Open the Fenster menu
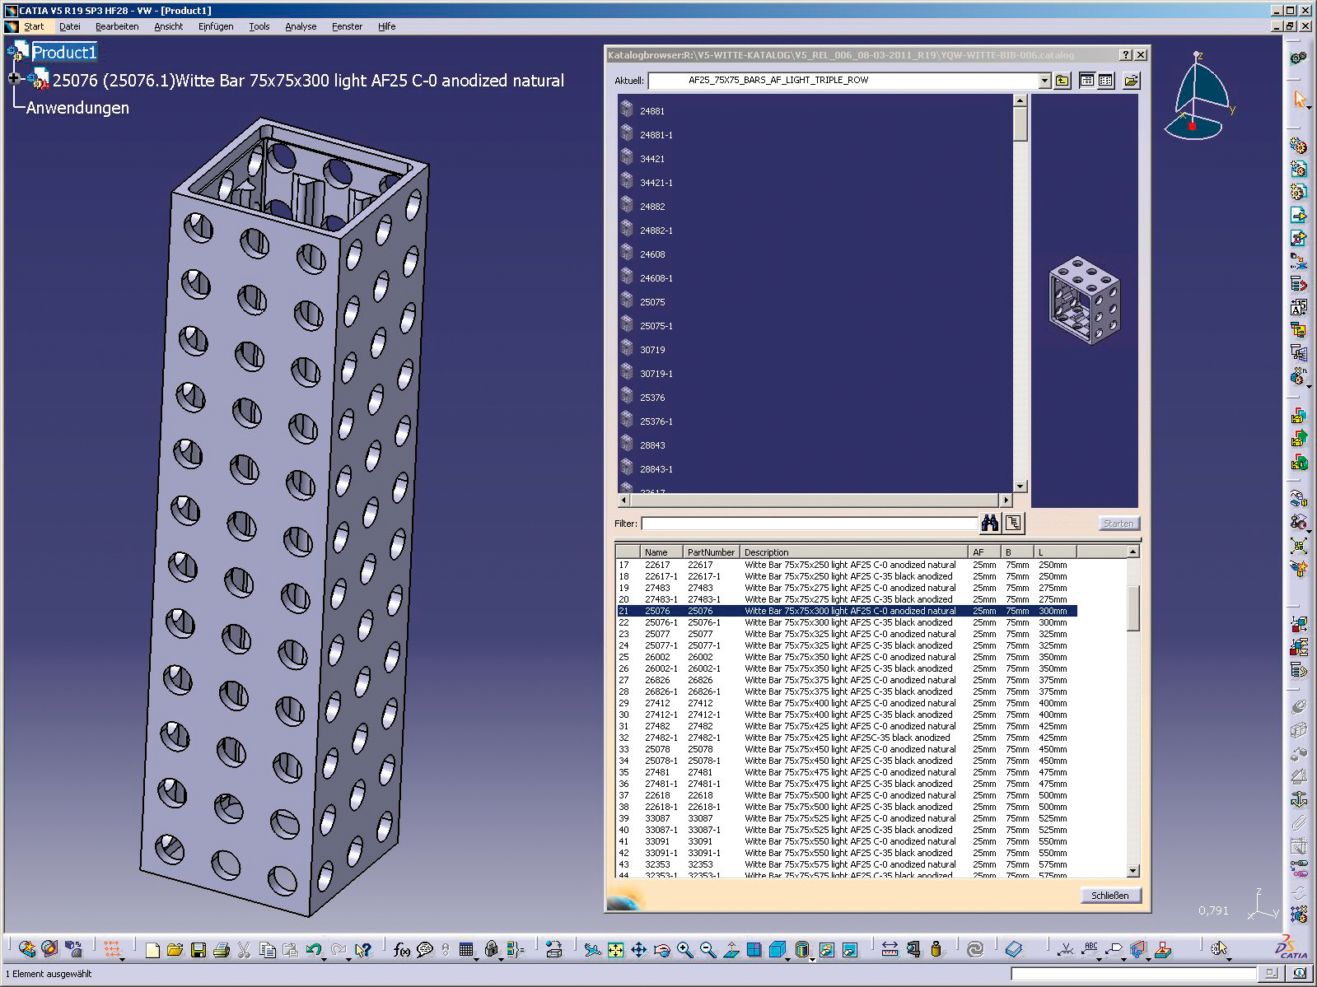Screen dimensions: 1317x987 pyautogui.click(x=347, y=26)
